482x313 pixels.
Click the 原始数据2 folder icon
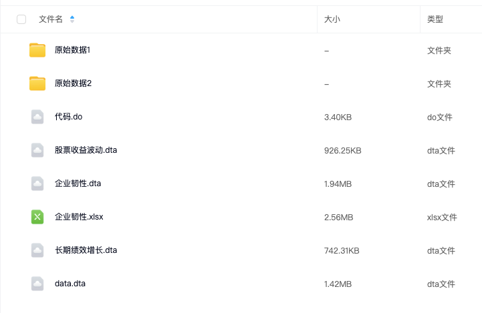point(37,83)
